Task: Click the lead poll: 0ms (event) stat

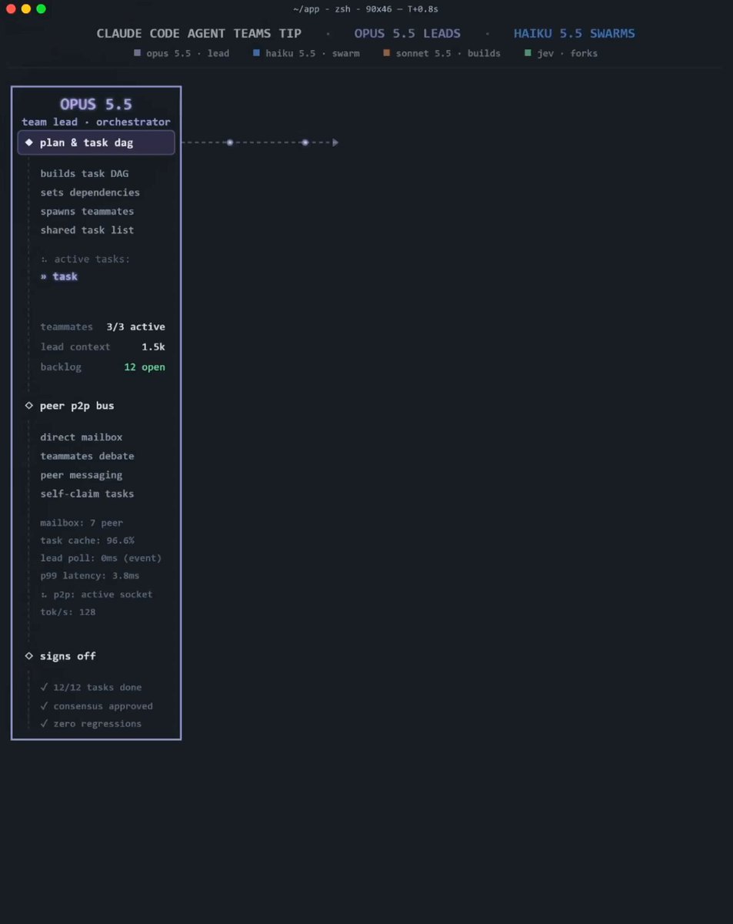Action: pos(101,558)
